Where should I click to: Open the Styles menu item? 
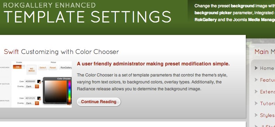point(267,115)
